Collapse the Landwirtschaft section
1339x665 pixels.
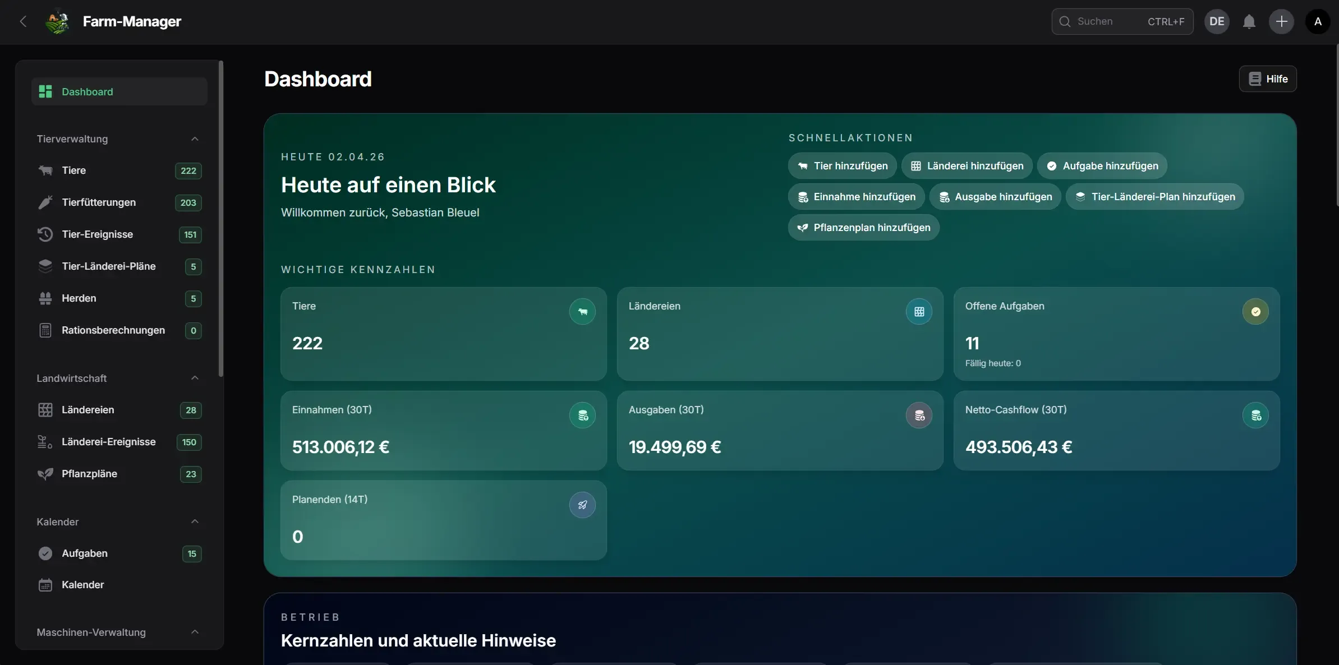coord(194,378)
